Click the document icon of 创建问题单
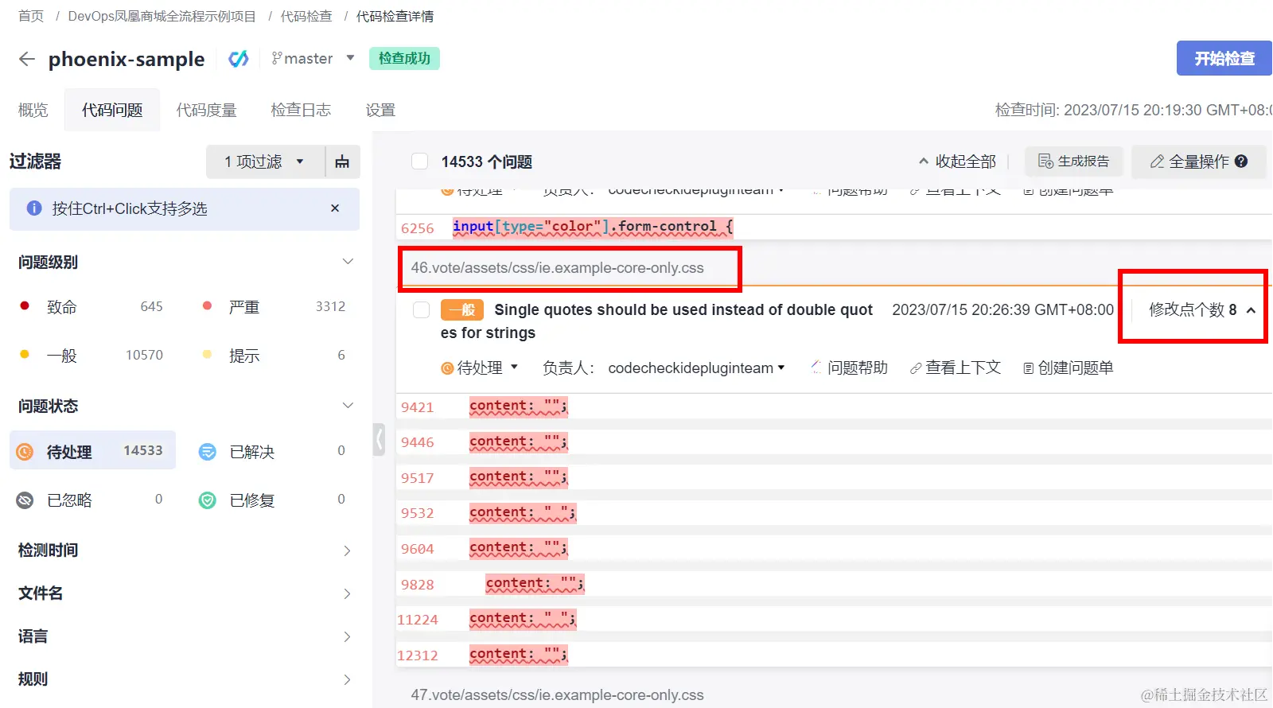Image resolution: width=1273 pixels, height=708 pixels. [1028, 368]
